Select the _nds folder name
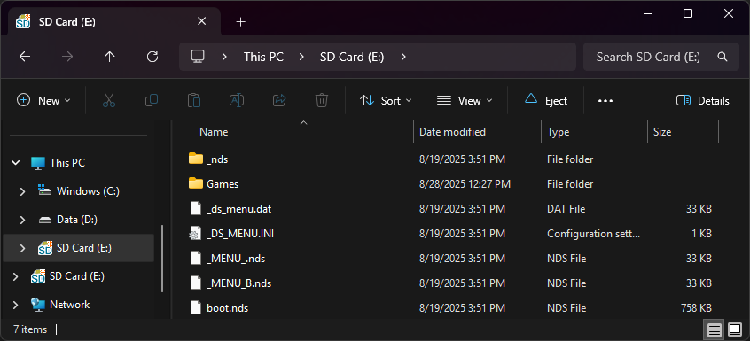The height and width of the screenshot is (341, 750). click(x=217, y=159)
